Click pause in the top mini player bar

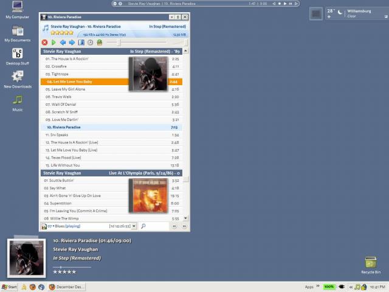click(291, 4)
